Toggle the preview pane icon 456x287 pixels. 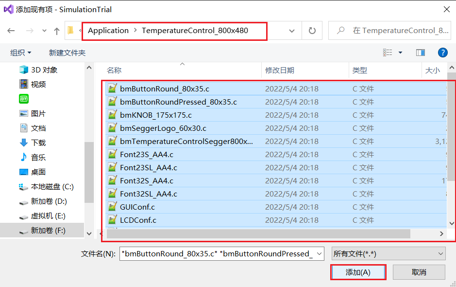(x=421, y=52)
